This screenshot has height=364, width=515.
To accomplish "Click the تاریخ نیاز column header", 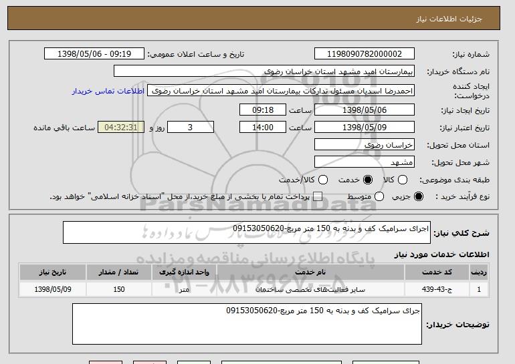I will [x=53, y=272].
